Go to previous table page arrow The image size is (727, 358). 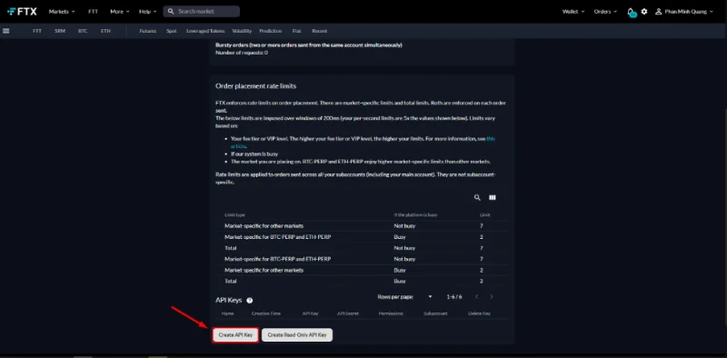click(476, 297)
